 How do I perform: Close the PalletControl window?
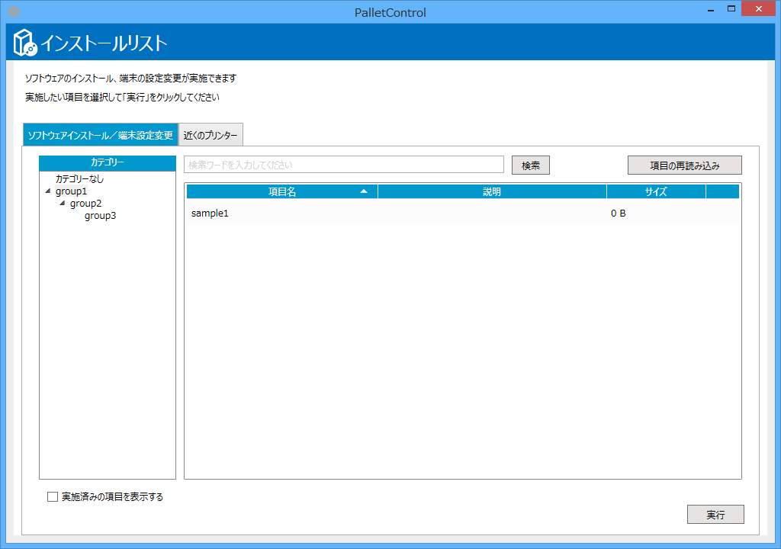[x=759, y=8]
